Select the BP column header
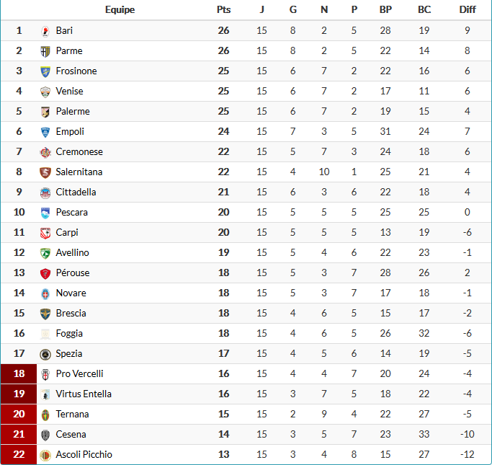This screenshot has height=465, width=492. coord(386,10)
